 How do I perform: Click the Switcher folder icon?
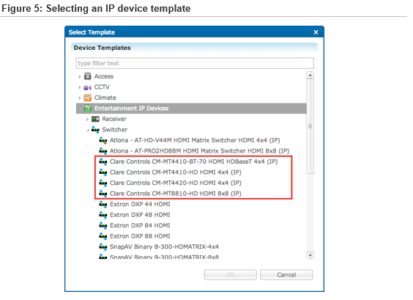[95, 130]
